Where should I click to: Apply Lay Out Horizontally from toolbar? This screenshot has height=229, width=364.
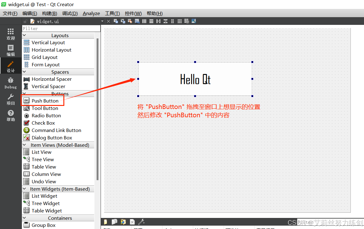[x=144, y=21]
